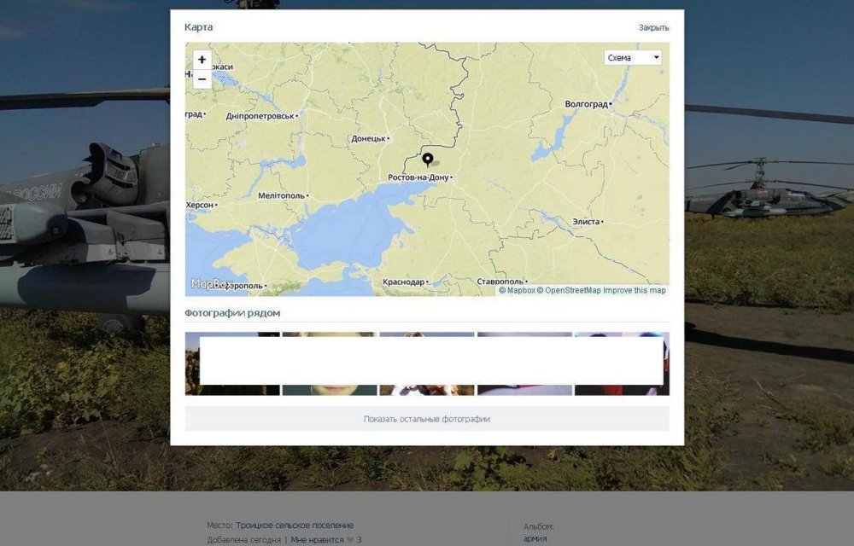Open the third nearby photo thumbnail
854x546 pixels.
tap(427, 363)
